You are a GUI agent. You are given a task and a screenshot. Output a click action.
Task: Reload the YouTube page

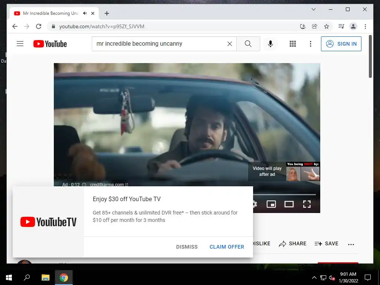tap(39, 26)
